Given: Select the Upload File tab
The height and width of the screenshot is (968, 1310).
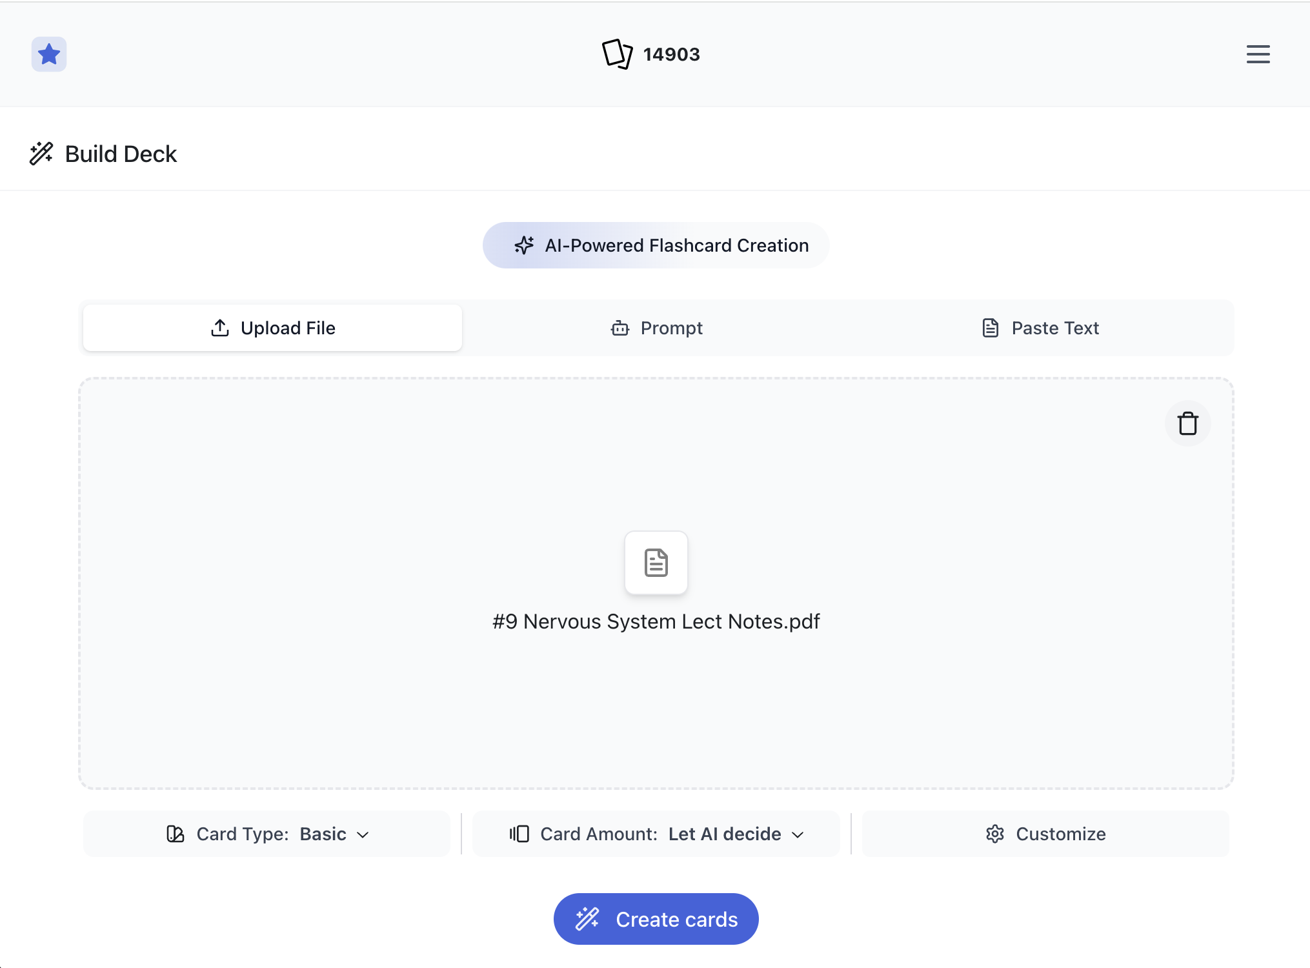Looking at the screenshot, I should [x=272, y=327].
